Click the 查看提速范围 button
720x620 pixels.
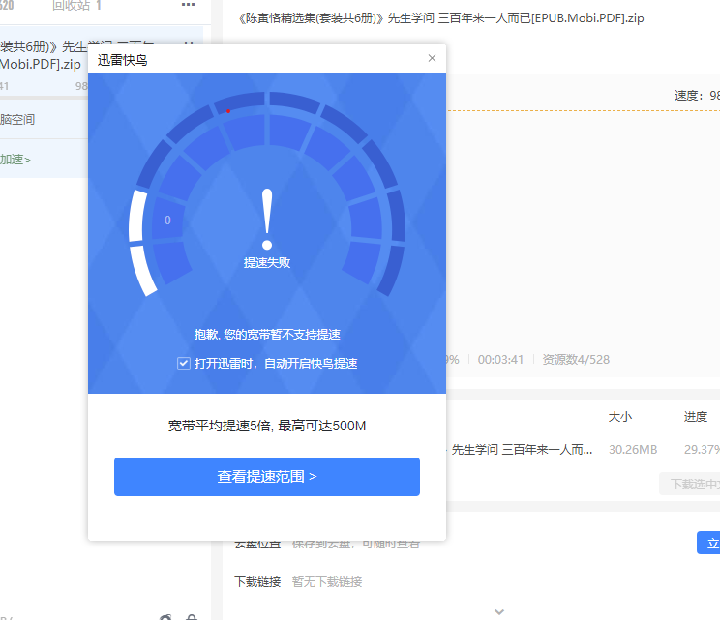(267, 476)
